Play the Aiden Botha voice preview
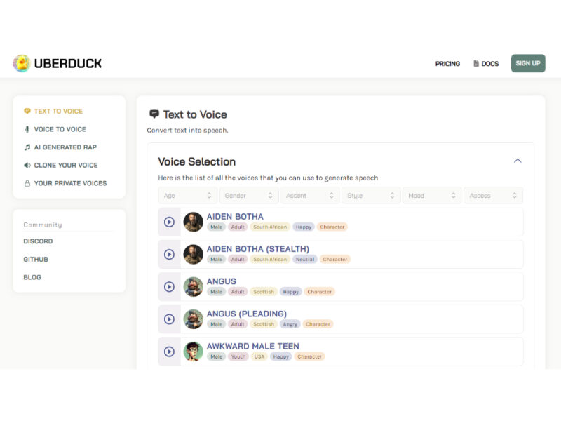The image size is (561, 421). coord(169,222)
